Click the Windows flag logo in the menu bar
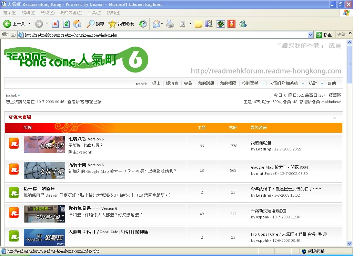Image resolution: width=353 pixels, height=256 pixels. click(346, 13)
